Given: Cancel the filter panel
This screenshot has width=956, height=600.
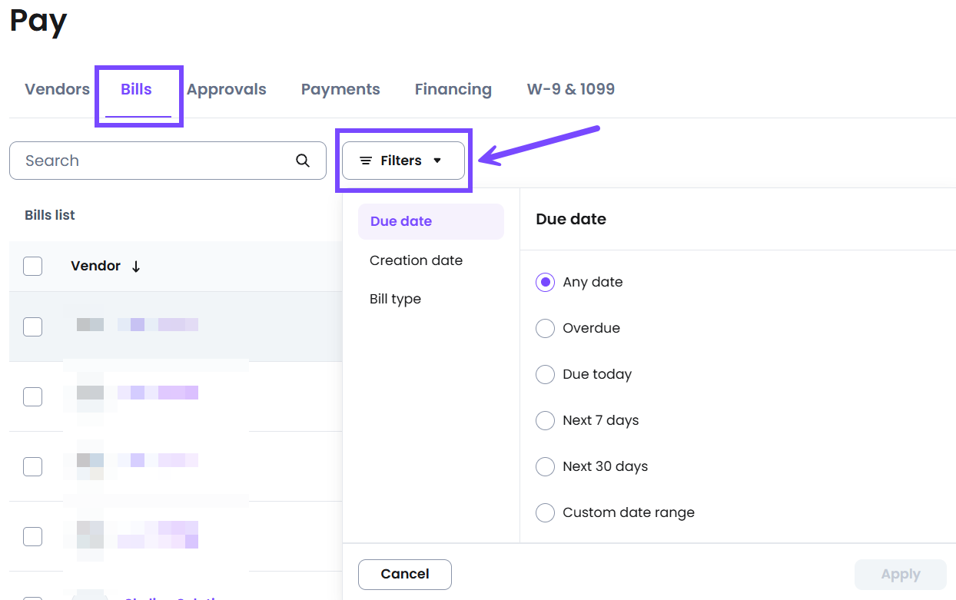Looking at the screenshot, I should 404,574.
